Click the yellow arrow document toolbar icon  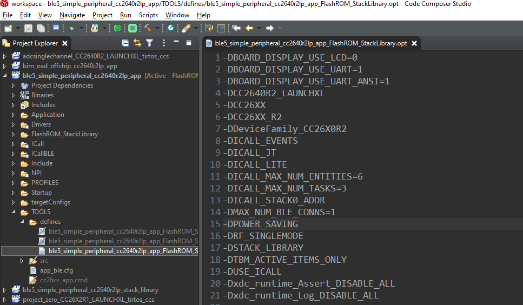[209, 28]
